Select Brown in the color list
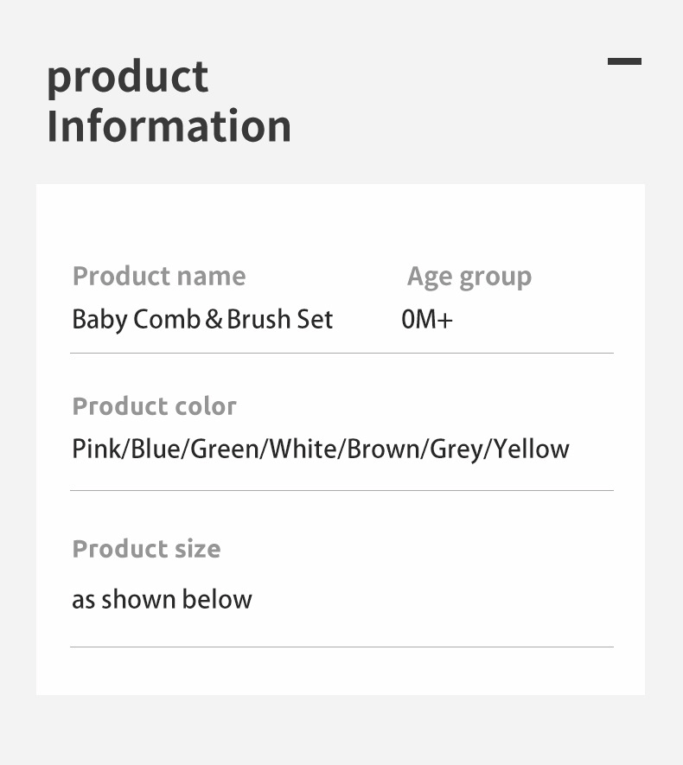The image size is (683, 765). [x=383, y=449]
